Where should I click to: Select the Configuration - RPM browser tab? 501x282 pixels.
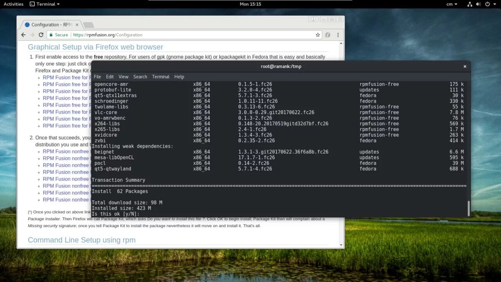51,25
